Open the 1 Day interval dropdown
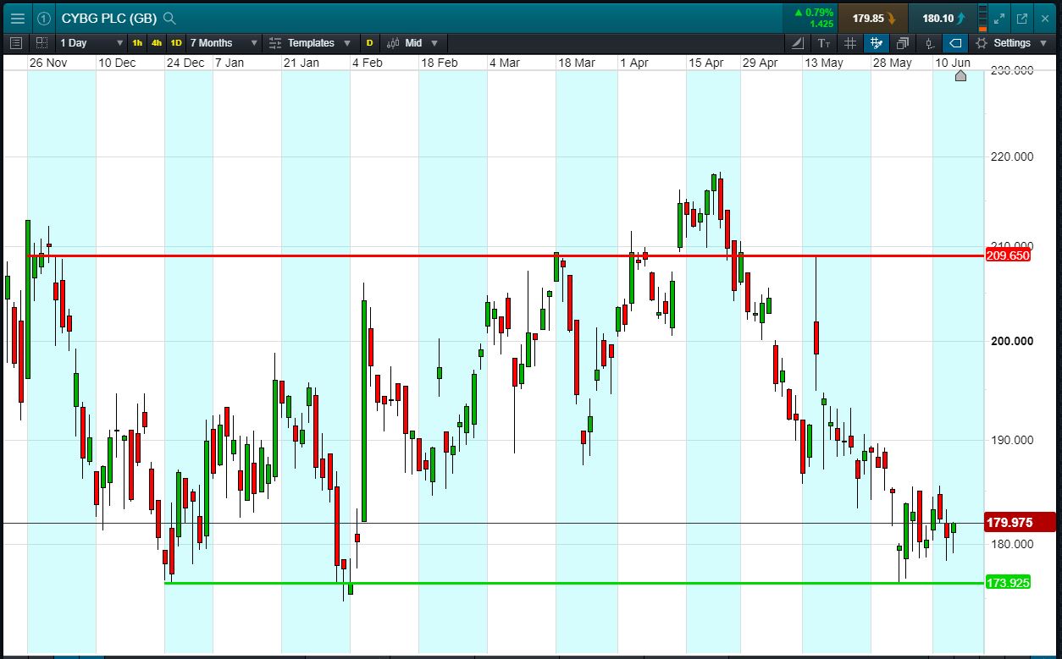The image size is (1062, 659). coord(91,42)
